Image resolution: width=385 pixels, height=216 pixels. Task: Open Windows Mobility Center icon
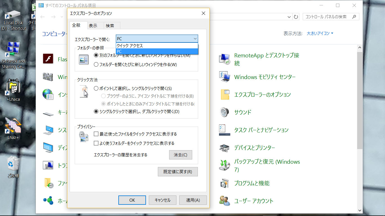click(x=225, y=77)
